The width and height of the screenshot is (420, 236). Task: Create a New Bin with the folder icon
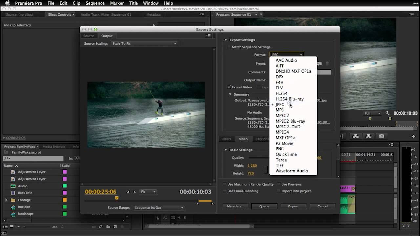coord(108,226)
